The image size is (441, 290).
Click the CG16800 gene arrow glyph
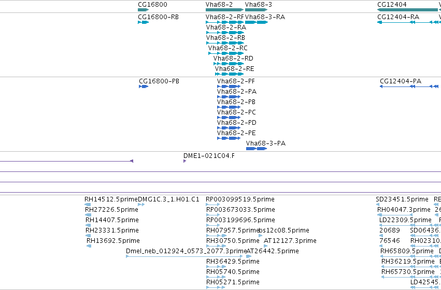pyautogui.click(x=143, y=10)
